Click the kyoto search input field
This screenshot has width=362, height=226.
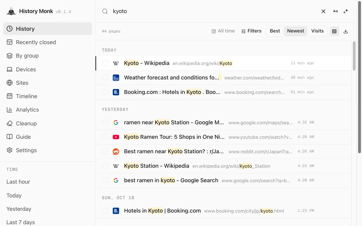coord(215,11)
